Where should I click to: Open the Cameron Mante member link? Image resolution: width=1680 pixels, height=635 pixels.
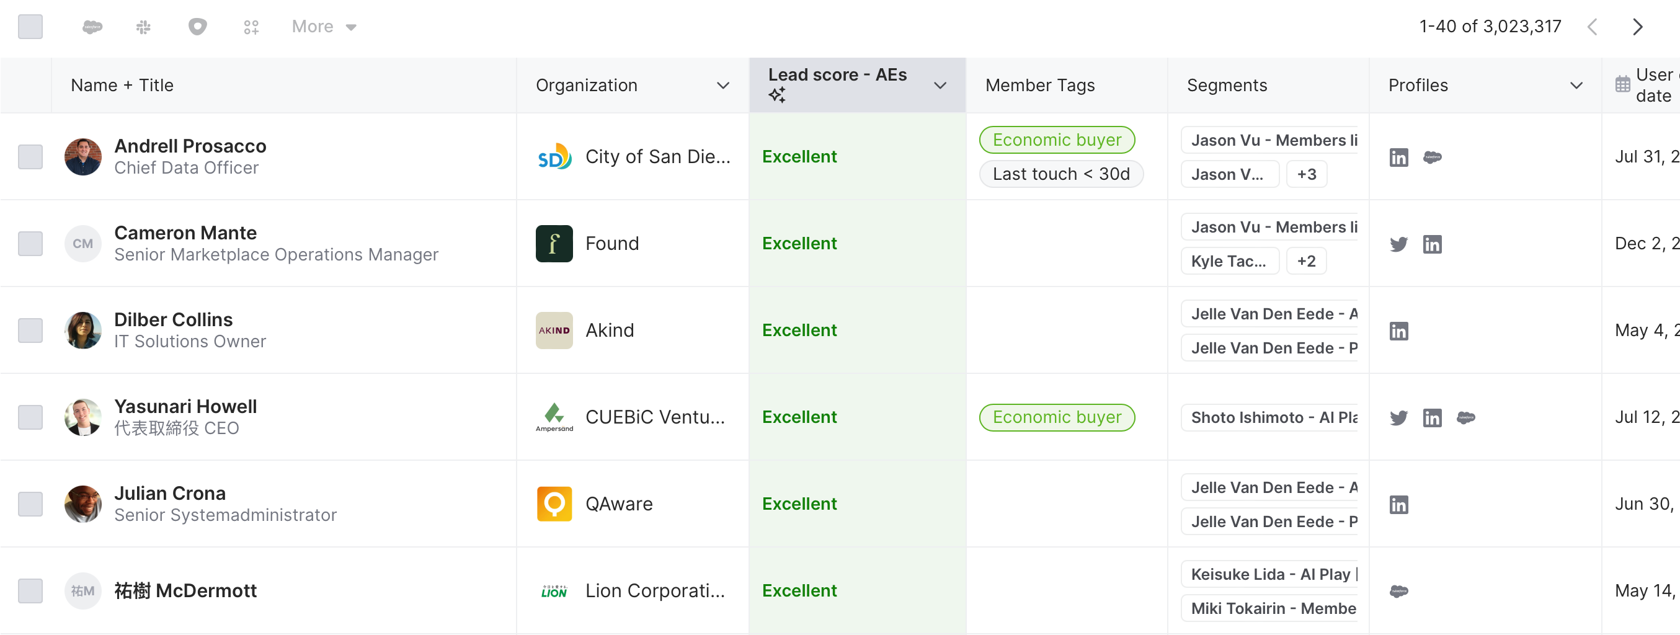(185, 233)
